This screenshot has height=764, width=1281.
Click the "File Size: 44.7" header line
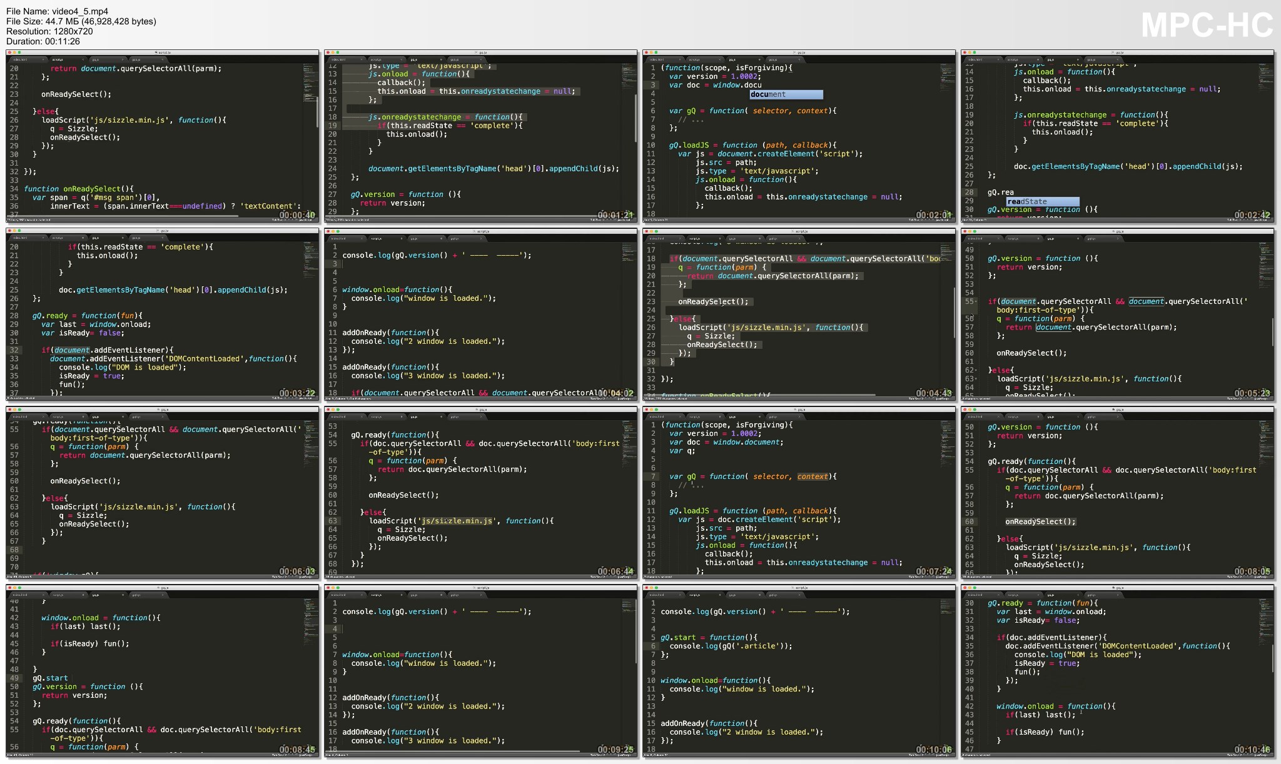(81, 21)
